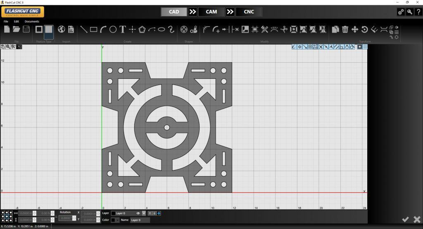
Task: Open the Documents menu
Action: point(32,21)
